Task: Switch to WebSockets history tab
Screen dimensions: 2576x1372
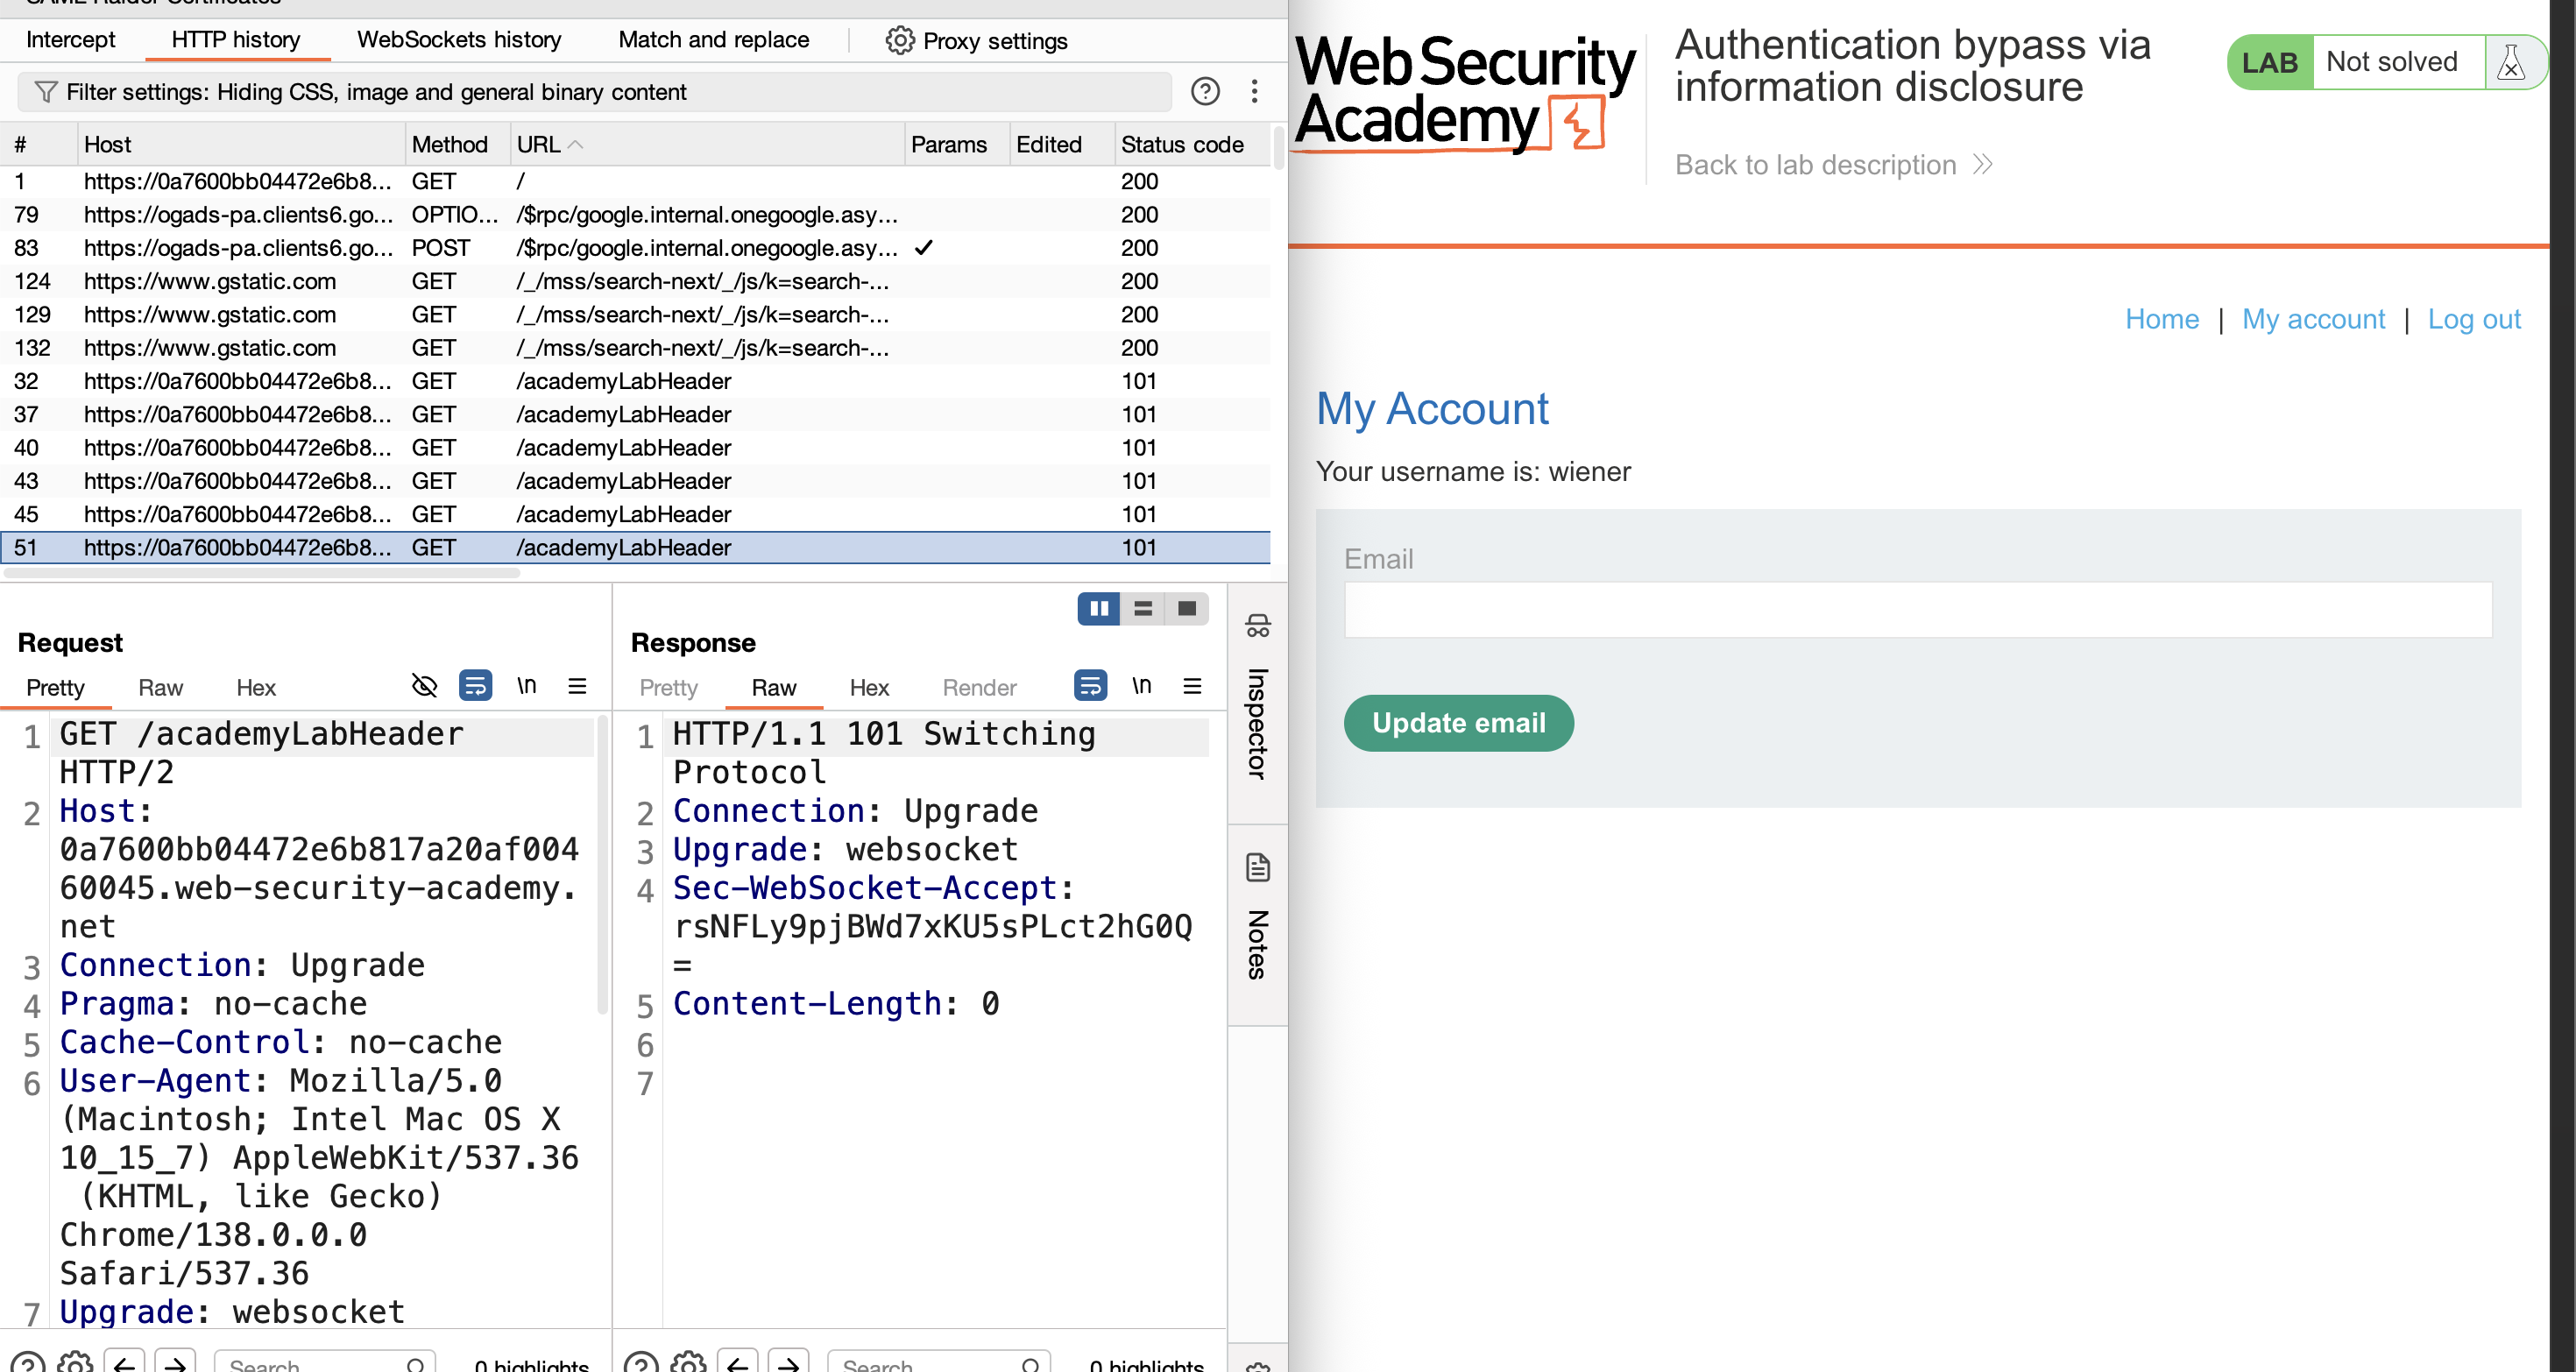Action: point(459,40)
